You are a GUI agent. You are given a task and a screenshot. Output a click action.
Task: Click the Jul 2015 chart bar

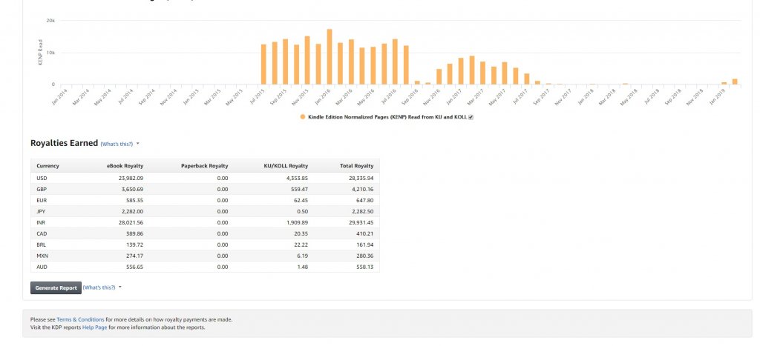[263, 64]
